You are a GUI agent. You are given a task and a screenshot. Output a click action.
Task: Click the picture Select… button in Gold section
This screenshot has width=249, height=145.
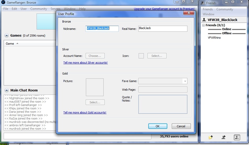click(x=95, y=102)
